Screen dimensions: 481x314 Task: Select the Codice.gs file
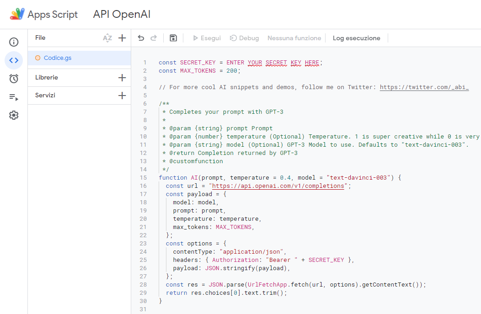tap(58, 58)
